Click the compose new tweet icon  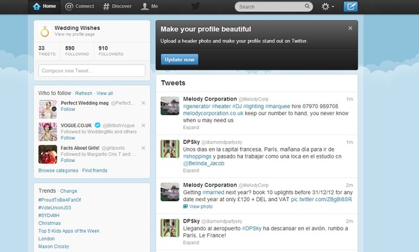click(351, 6)
